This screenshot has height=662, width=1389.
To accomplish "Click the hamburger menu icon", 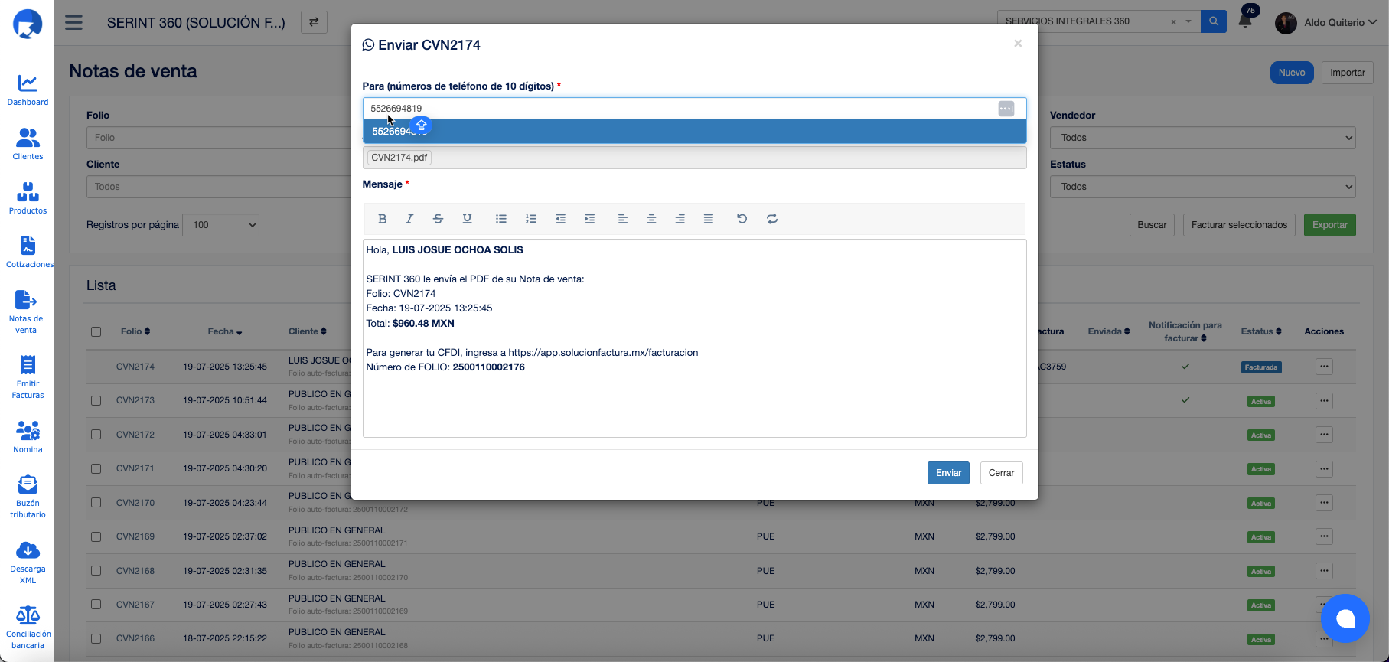I will [73, 22].
